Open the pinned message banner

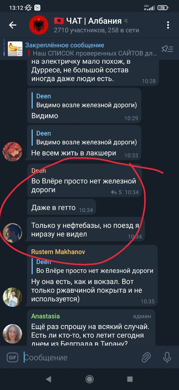(82, 49)
